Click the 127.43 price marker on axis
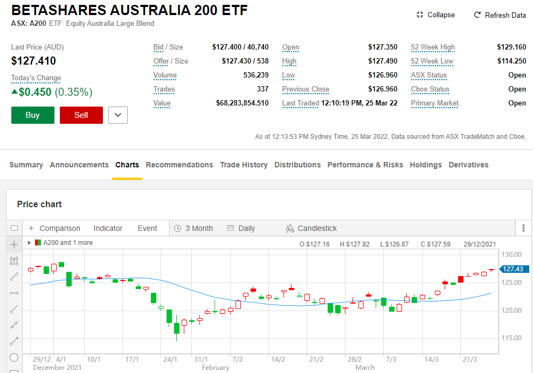533x373 pixels. 514,269
